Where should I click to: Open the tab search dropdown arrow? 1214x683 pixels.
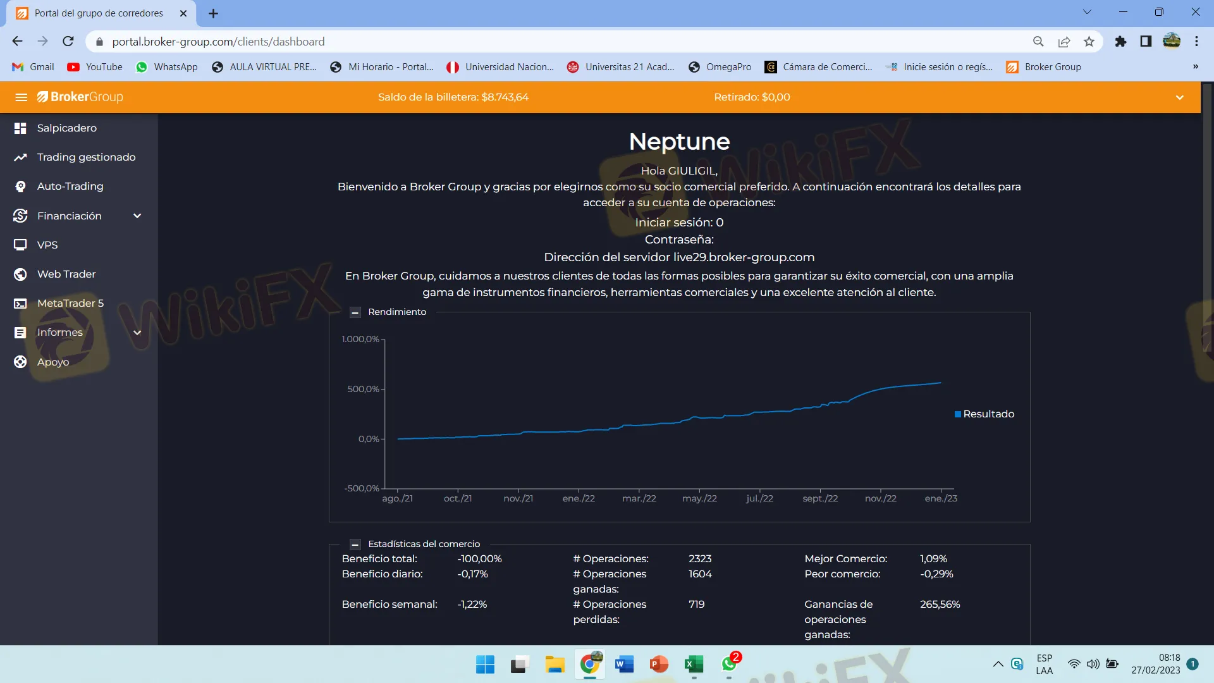click(x=1087, y=12)
